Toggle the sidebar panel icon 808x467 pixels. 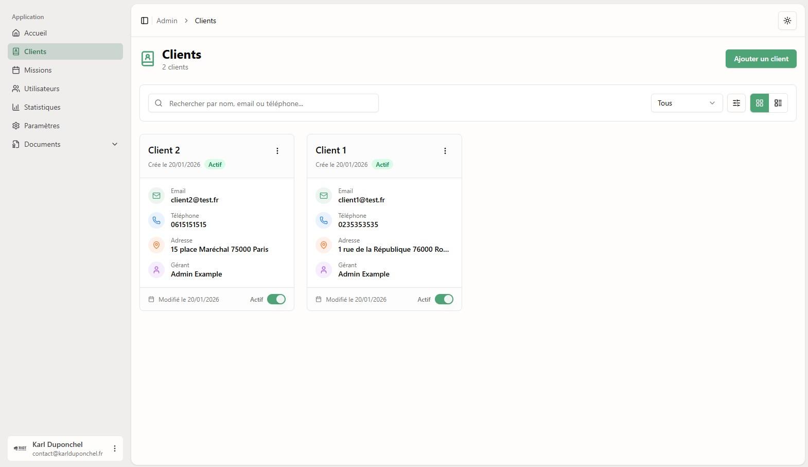pos(145,21)
